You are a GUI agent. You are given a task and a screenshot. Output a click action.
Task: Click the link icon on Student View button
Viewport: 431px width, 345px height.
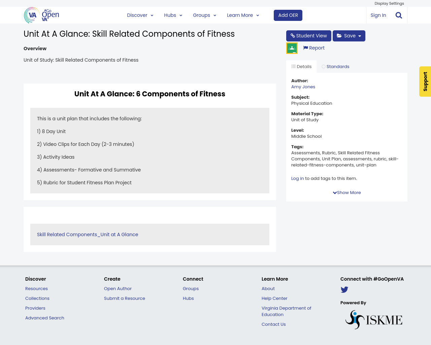point(292,35)
